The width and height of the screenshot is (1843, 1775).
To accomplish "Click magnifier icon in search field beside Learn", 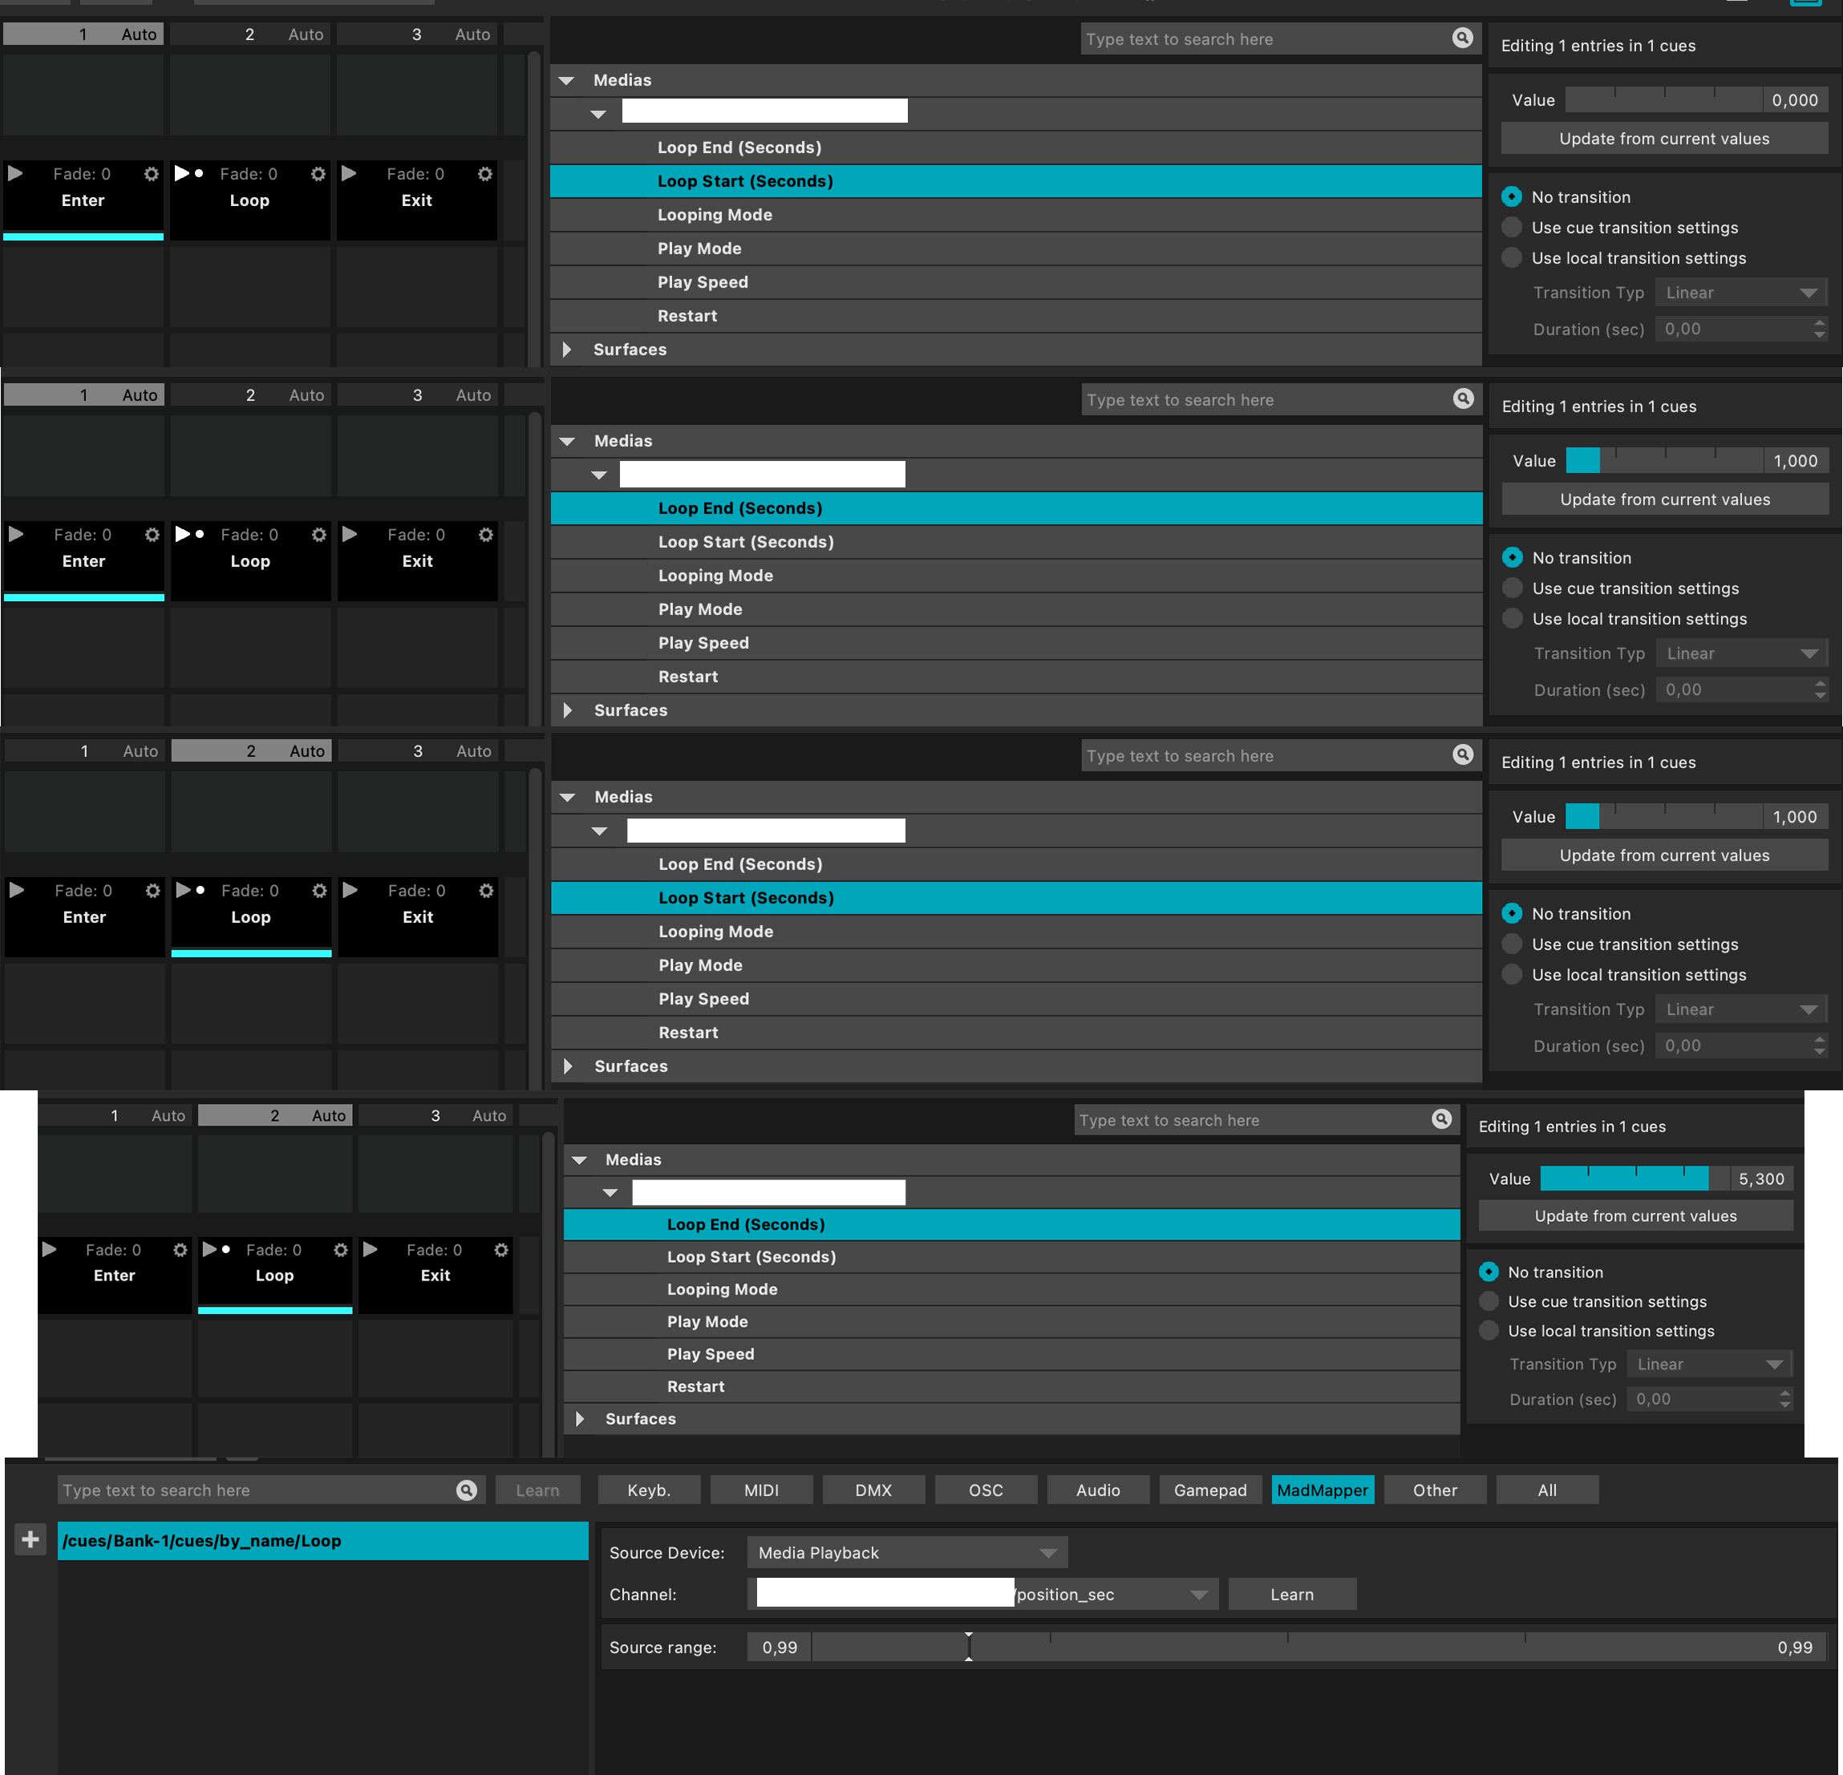I will 467,1490.
